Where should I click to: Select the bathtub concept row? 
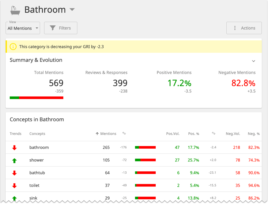click(x=134, y=173)
